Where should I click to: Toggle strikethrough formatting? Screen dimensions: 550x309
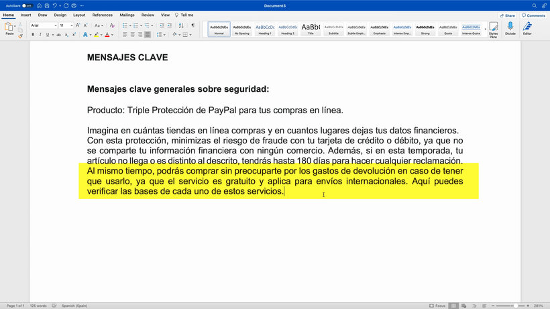tap(58, 35)
